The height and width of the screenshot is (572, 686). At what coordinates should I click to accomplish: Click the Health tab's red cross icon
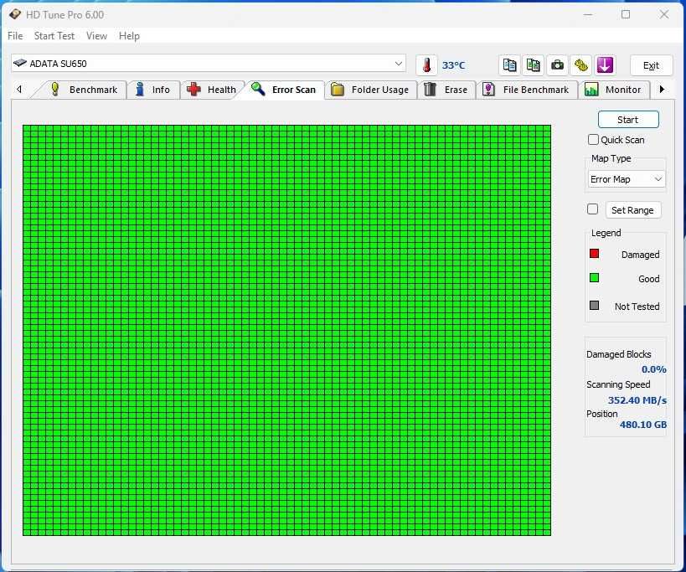pyautogui.click(x=193, y=90)
